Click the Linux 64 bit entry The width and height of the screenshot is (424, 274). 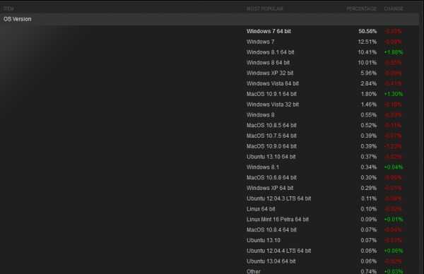click(261, 209)
